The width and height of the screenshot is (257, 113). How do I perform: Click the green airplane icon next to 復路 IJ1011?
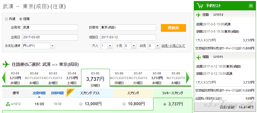click(x=198, y=57)
